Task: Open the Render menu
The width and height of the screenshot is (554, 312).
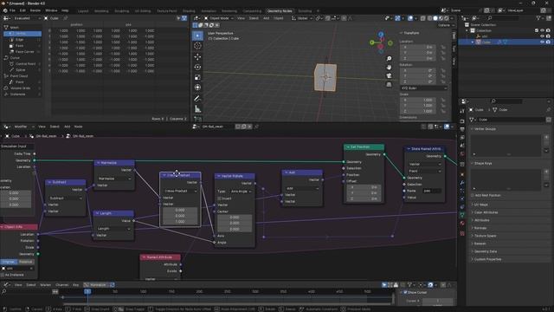Action: coord(35,10)
